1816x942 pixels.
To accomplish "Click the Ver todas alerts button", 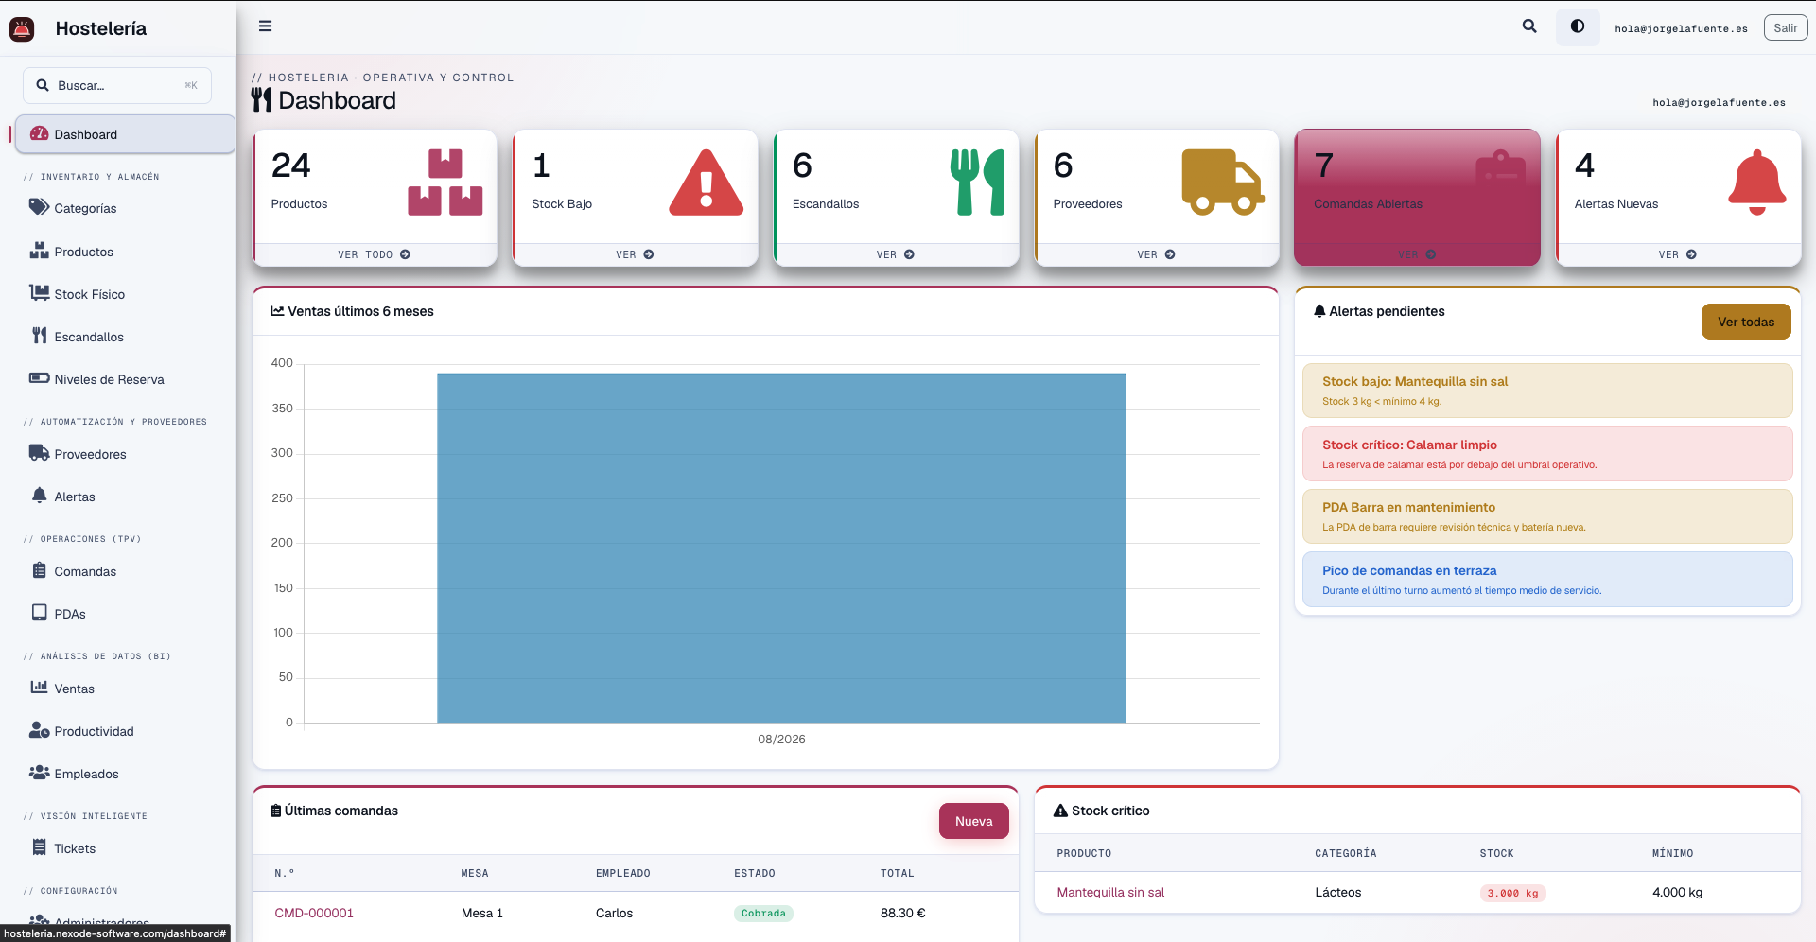I will tap(1746, 322).
